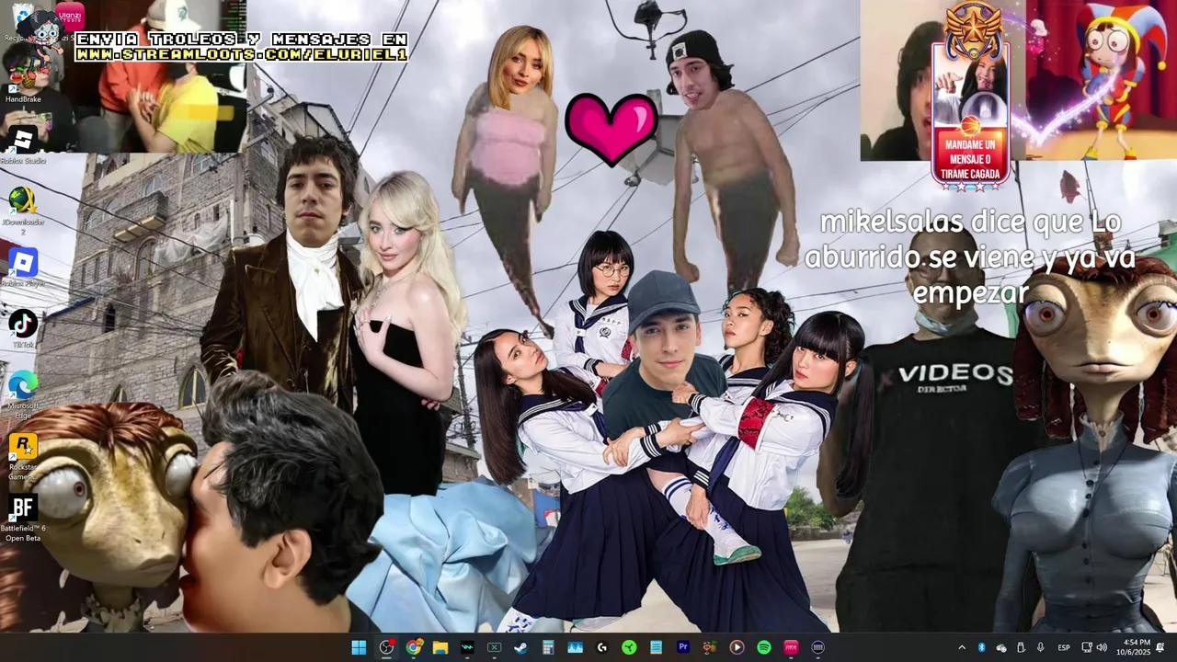Expand the system tray hidden icons chevron
The width and height of the screenshot is (1177, 662).
click(x=962, y=647)
